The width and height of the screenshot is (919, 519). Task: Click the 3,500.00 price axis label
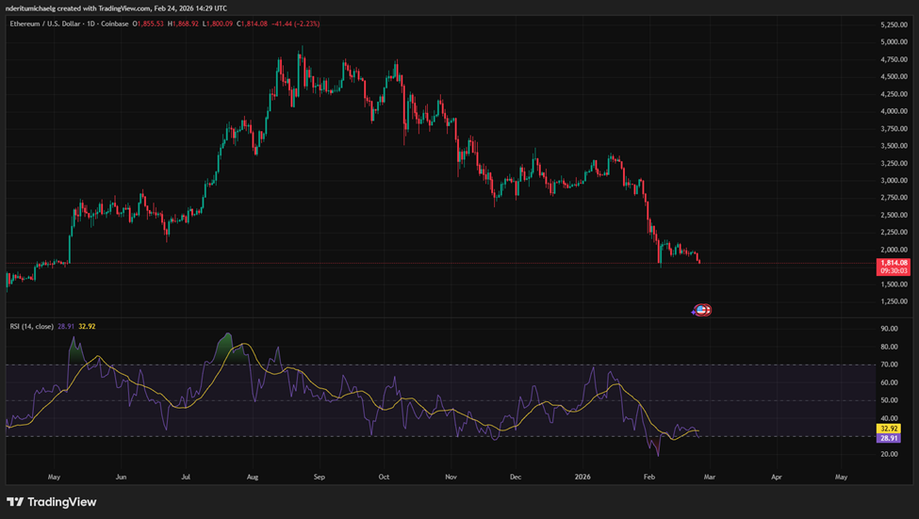tap(894, 146)
